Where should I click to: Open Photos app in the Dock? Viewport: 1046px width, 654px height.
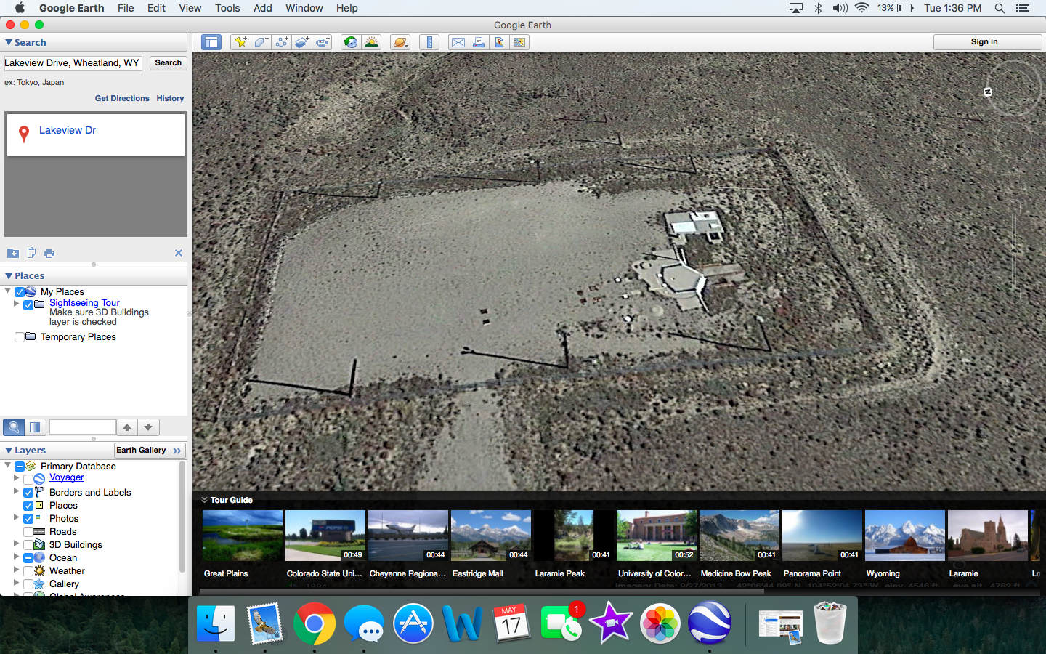(660, 623)
